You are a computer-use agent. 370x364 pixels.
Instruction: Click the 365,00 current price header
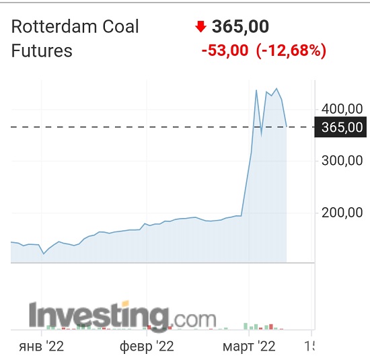tap(240, 26)
